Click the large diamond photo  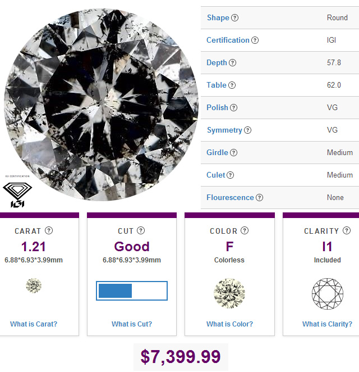pos(101,104)
